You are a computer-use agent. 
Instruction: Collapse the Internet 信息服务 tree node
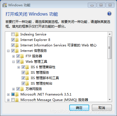pos(8,51)
